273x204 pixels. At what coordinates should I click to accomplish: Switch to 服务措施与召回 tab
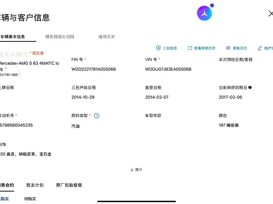point(60,37)
